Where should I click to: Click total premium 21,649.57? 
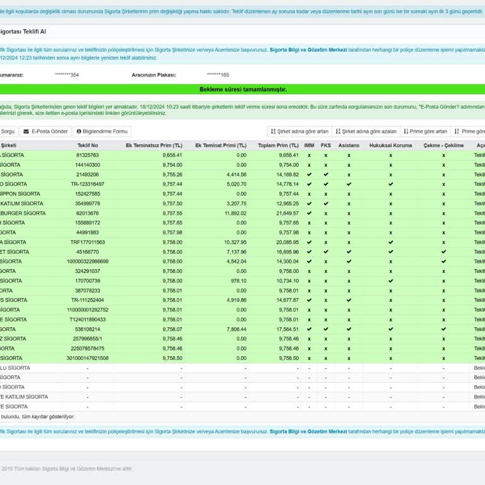(288, 213)
